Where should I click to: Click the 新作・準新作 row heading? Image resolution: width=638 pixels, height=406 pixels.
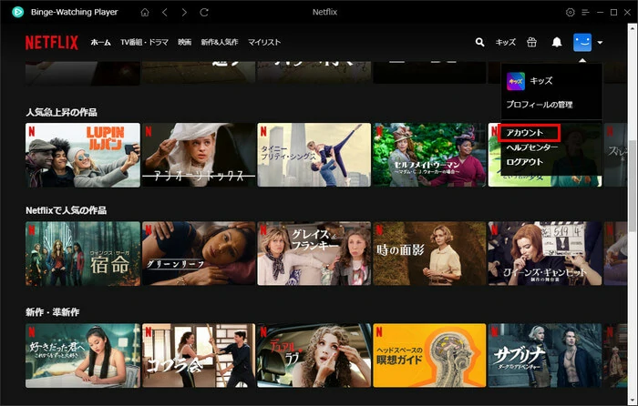click(x=53, y=312)
